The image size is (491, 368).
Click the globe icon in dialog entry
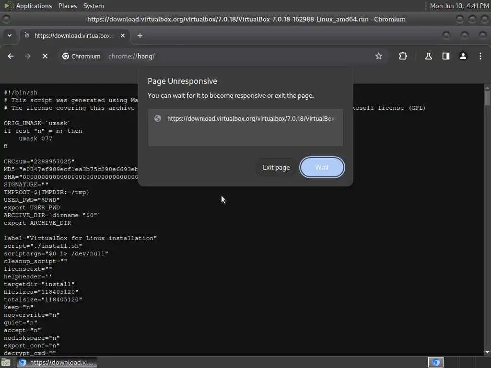tap(158, 118)
